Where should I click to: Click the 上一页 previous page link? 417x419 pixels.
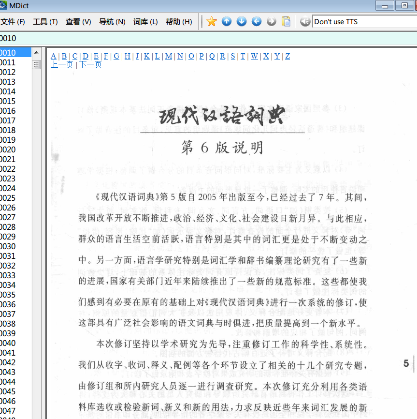coord(62,65)
